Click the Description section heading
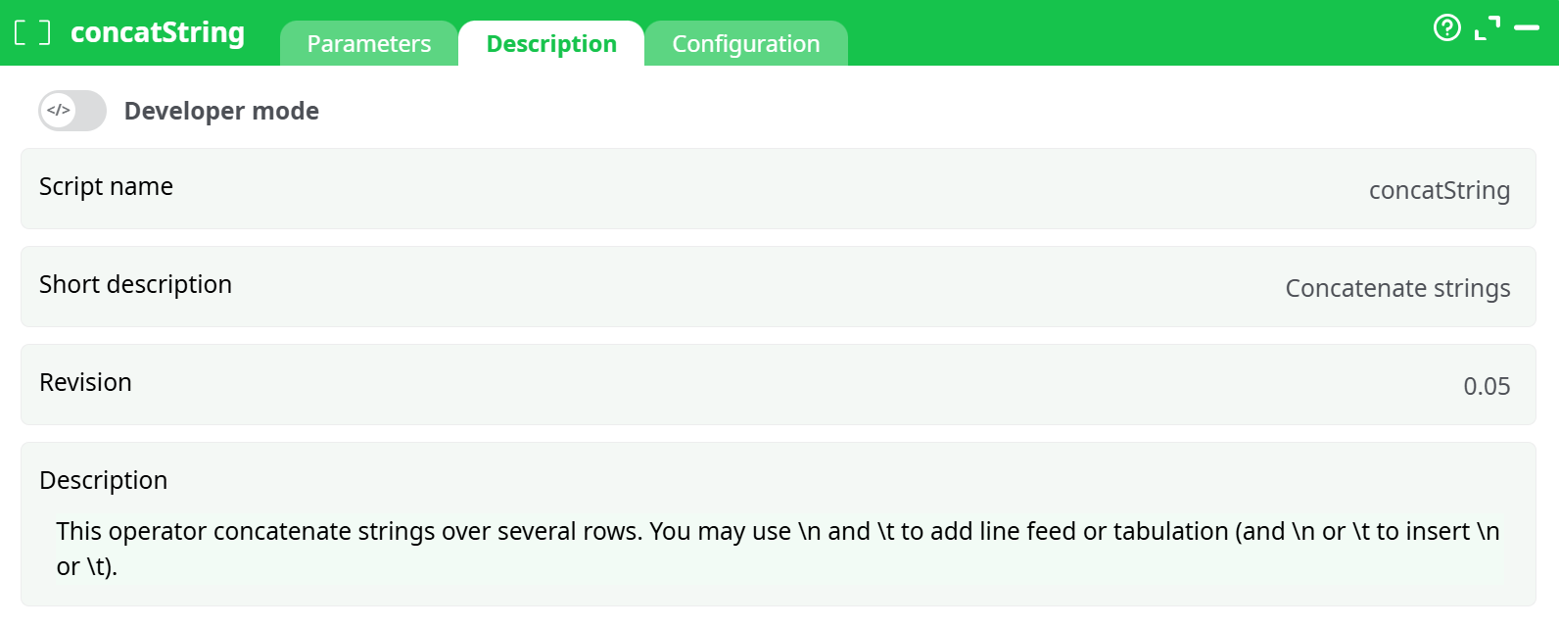The width and height of the screenshot is (1559, 627). pyautogui.click(x=103, y=480)
